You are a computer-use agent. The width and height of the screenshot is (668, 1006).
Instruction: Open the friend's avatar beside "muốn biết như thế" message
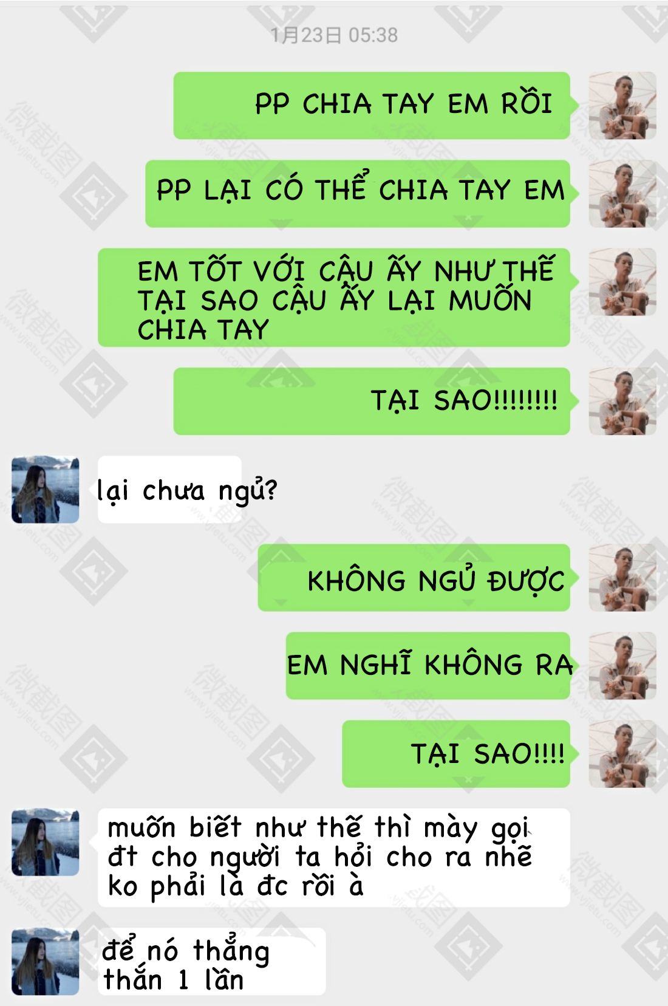[46, 842]
